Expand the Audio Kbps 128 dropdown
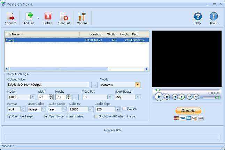This screenshot has height=150, width=225. [117, 109]
